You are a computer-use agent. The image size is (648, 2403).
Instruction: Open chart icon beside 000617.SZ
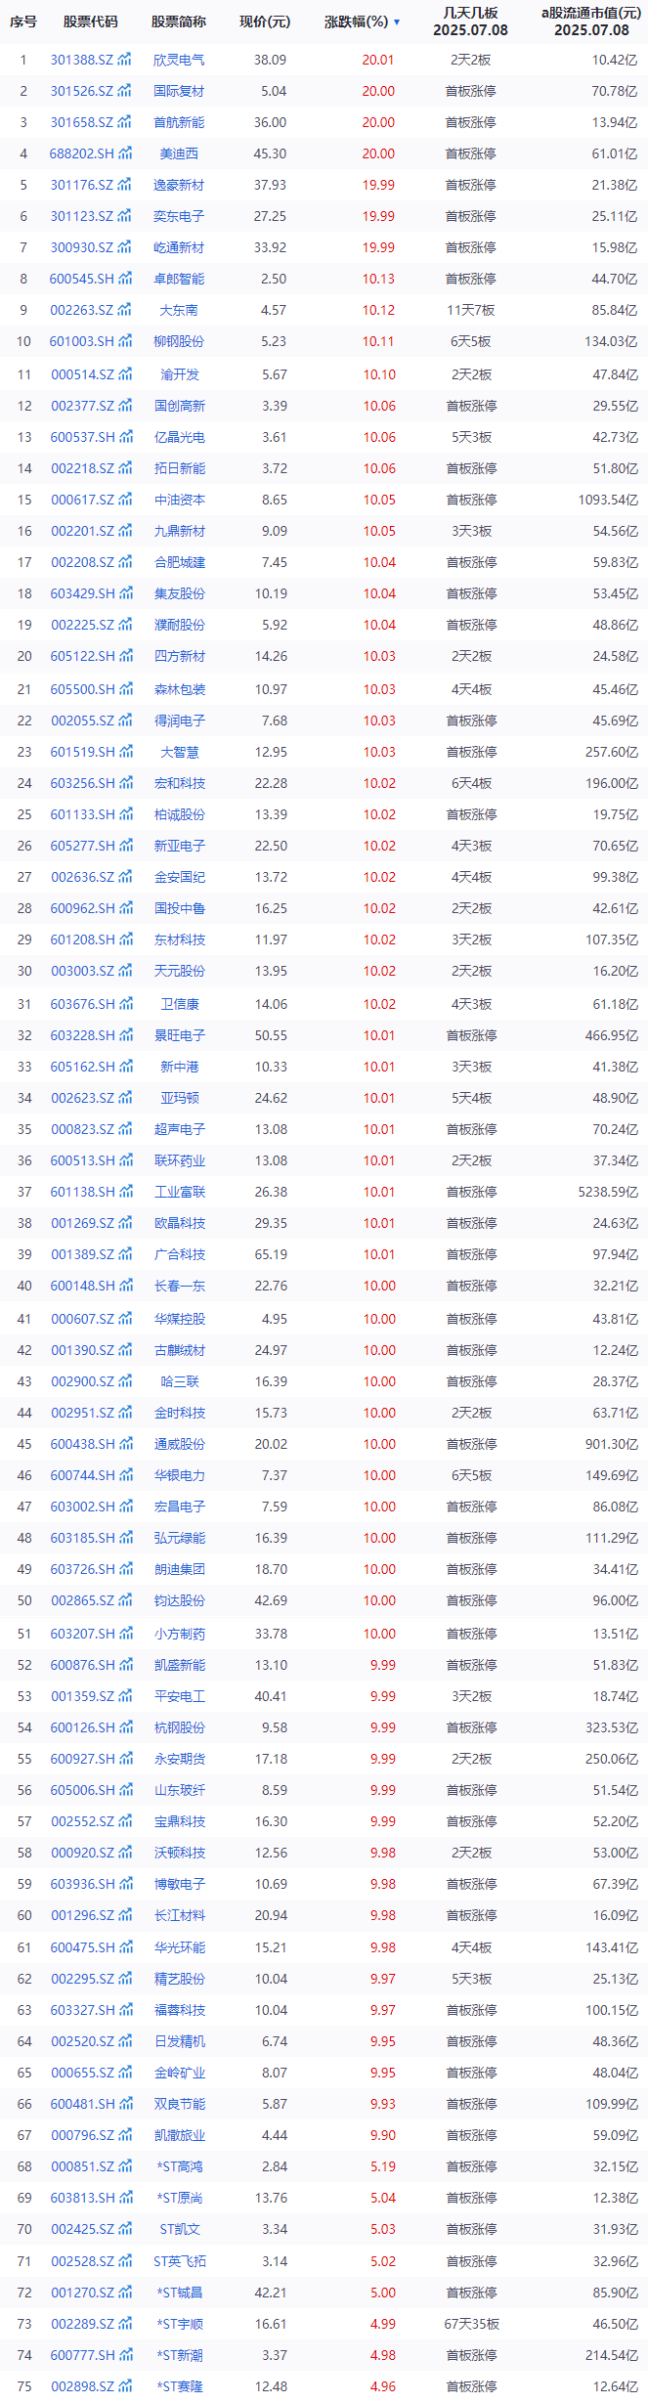click(x=125, y=500)
